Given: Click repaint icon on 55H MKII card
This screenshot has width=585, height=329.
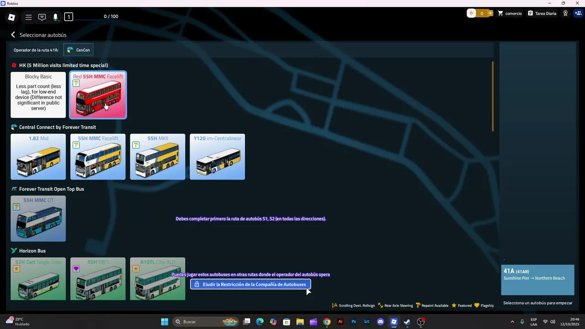Looking at the screenshot, I should (x=136, y=145).
